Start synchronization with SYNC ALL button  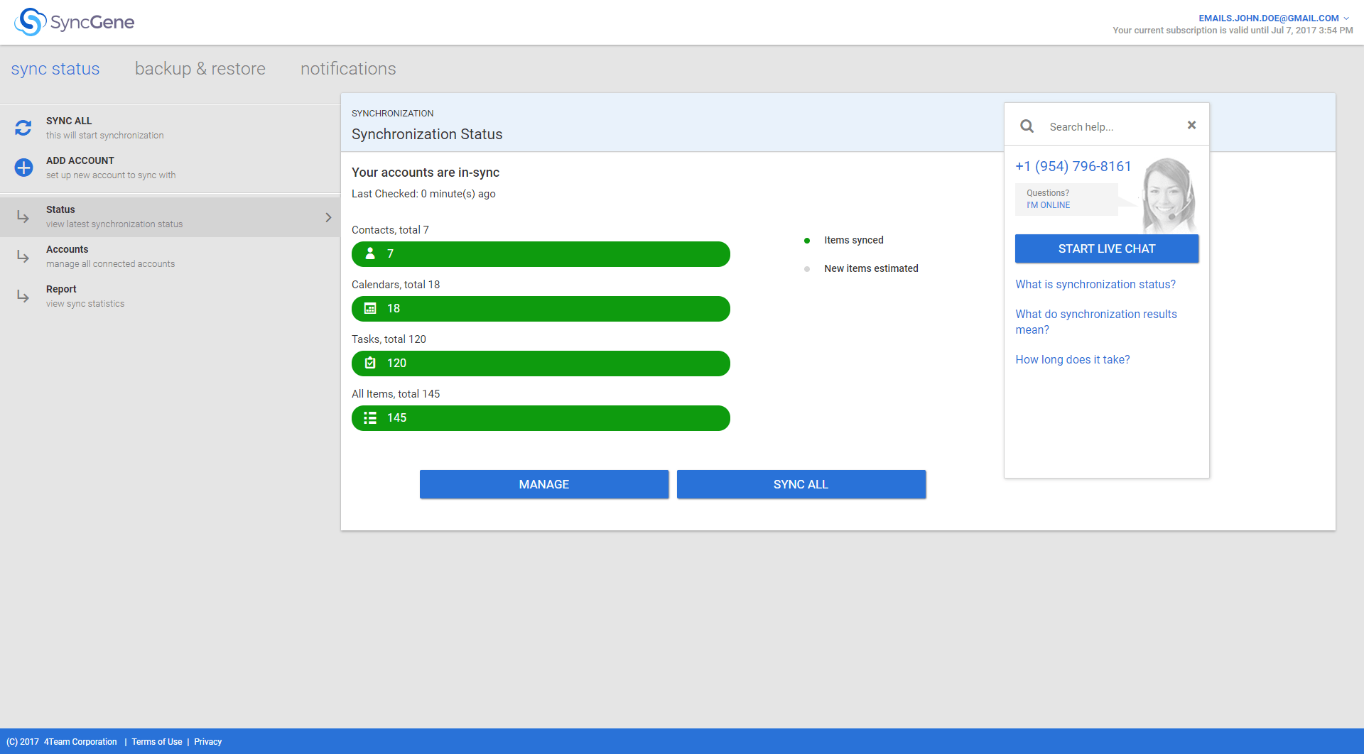(801, 484)
